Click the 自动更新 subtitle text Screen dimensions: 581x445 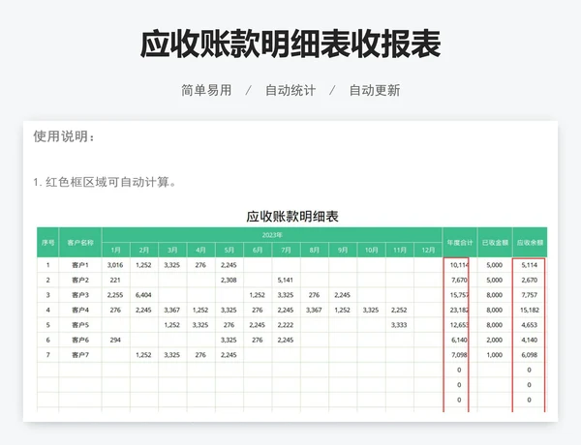(375, 90)
